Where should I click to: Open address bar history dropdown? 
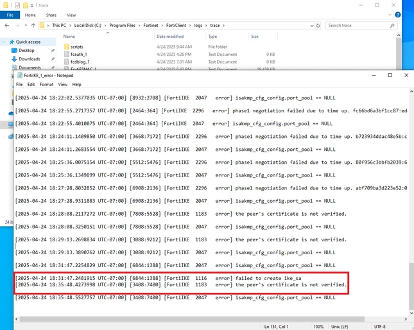[312, 26]
